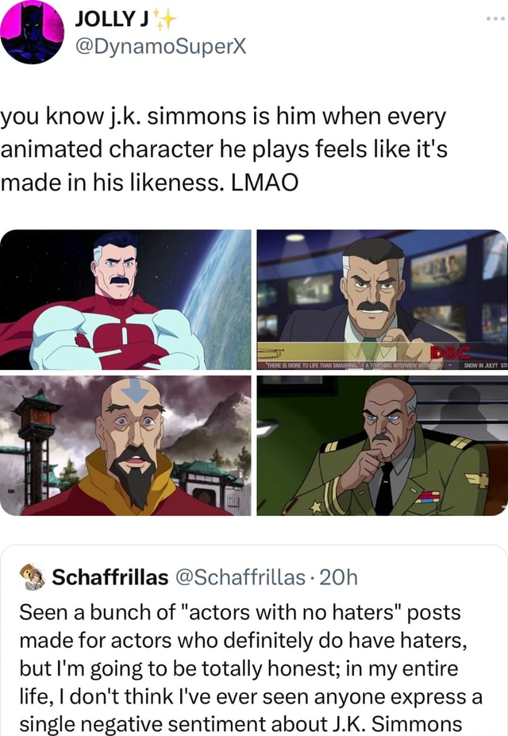Click the military officer image panel
Viewport: 508px width, 736px height.
point(381,445)
